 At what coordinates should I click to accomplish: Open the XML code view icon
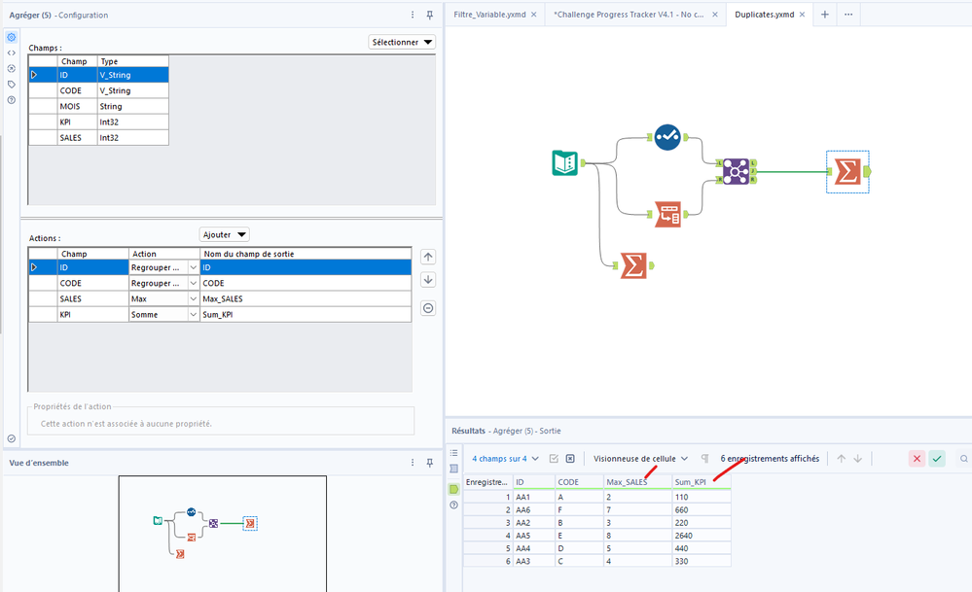pos(11,52)
